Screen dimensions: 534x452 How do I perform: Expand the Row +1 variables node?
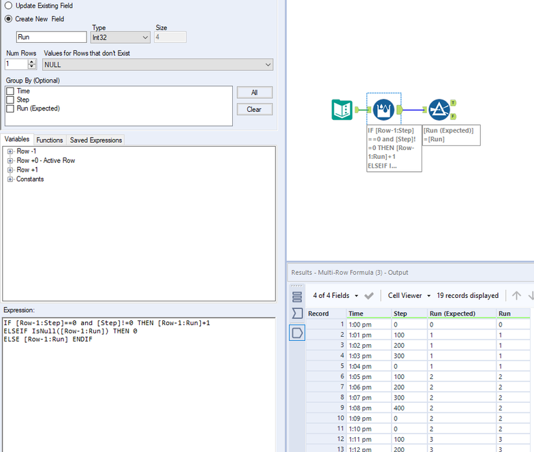pos(10,170)
